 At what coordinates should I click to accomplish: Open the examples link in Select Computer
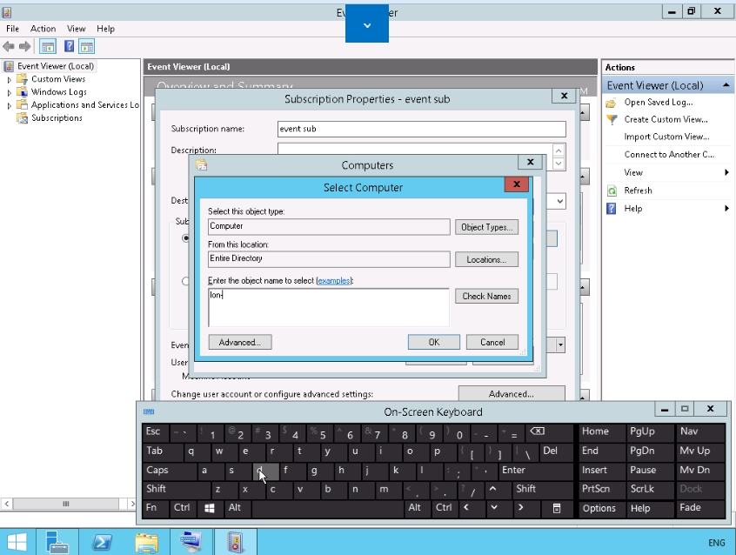coord(333,280)
